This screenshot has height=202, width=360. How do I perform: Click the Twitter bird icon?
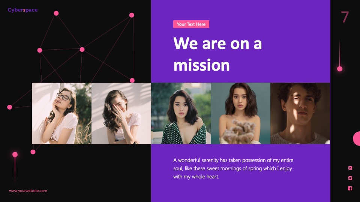(x=350, y=178)
